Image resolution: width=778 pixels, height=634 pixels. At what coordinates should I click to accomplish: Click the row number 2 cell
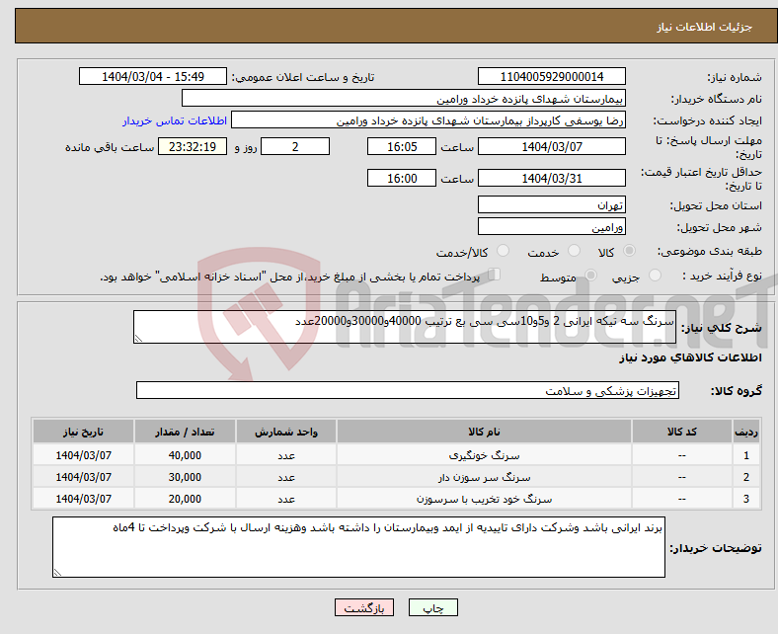click(745, 477)
